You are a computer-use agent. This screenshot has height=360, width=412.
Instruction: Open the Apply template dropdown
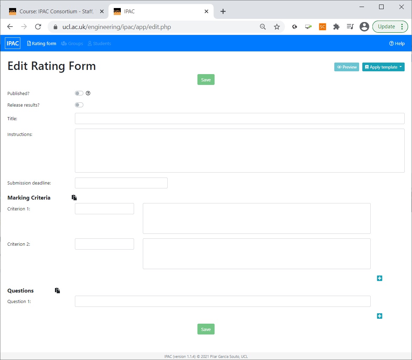[383, 67]
